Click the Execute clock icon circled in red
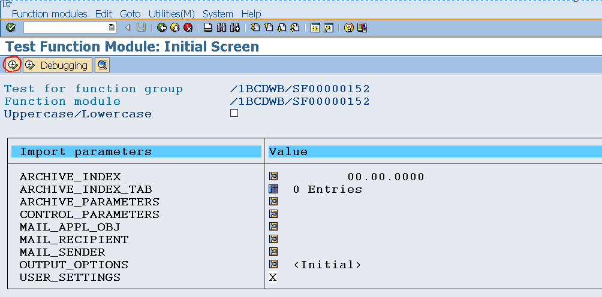The height and width of the screenshot is (297, 602). (x=12, y=65)
